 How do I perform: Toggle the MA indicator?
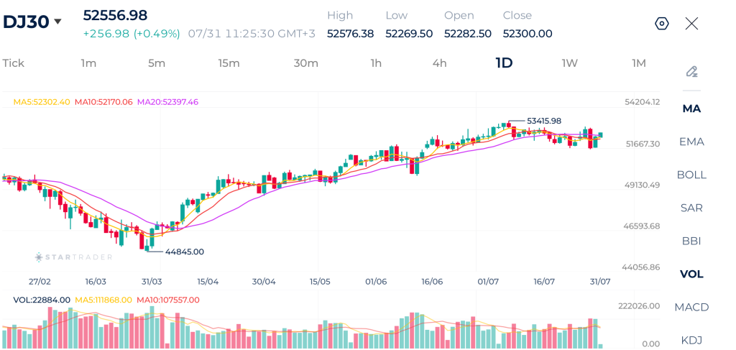coord(691,109)
